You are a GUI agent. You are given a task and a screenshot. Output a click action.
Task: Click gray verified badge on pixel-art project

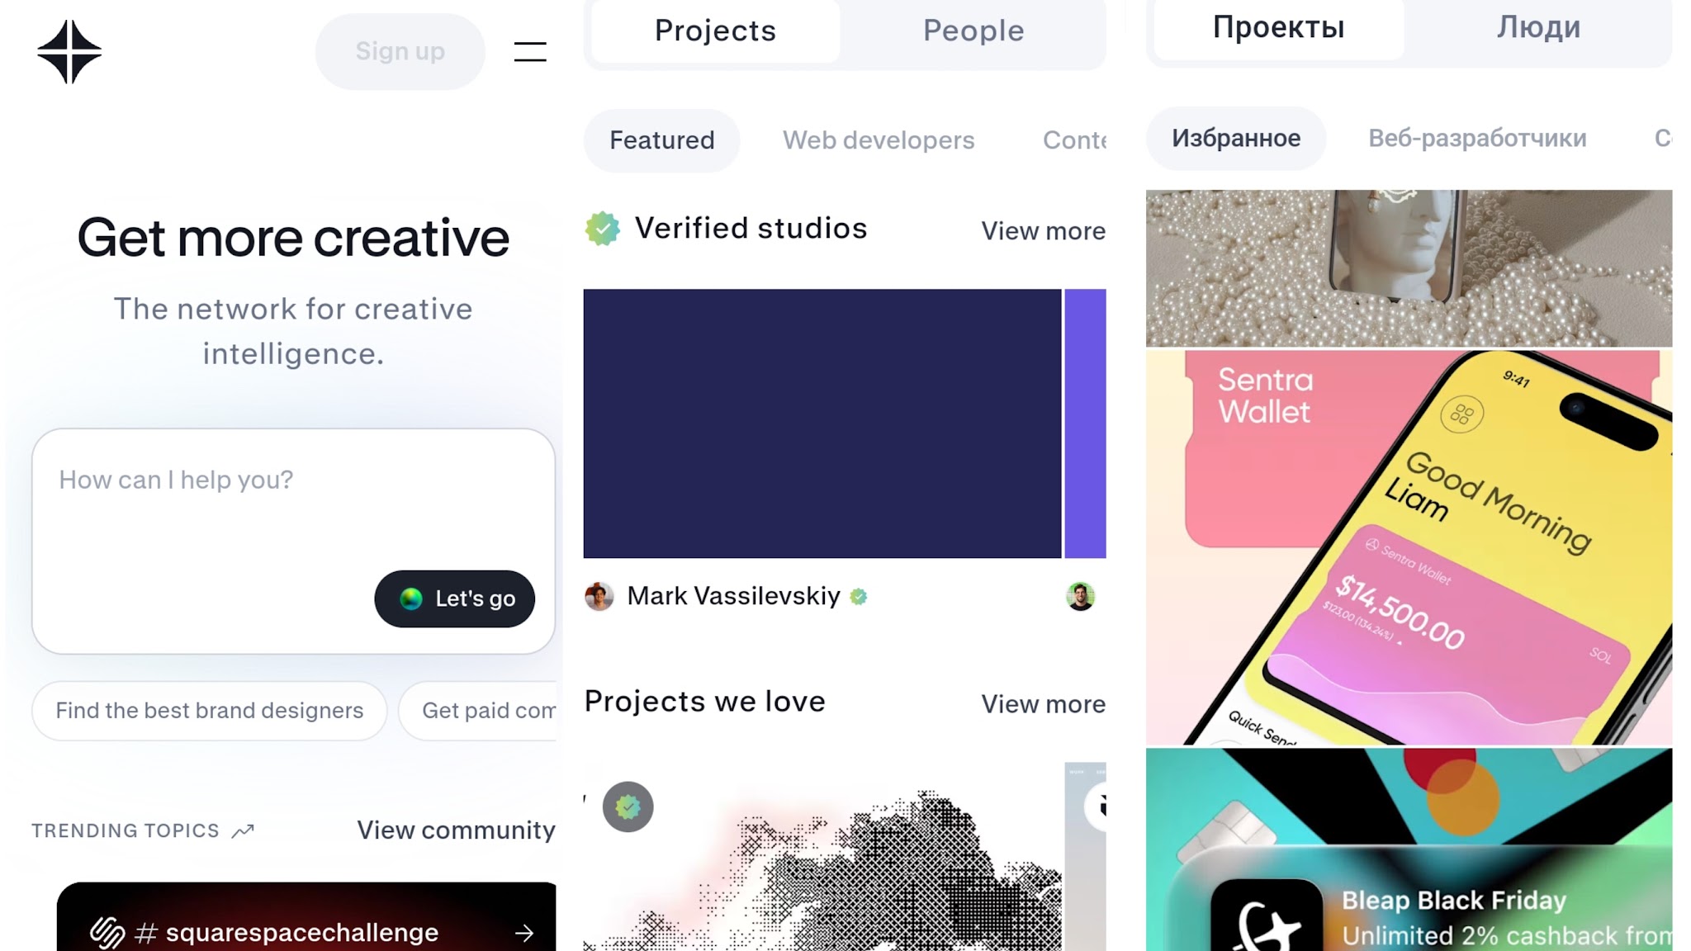tap(628, 807)
